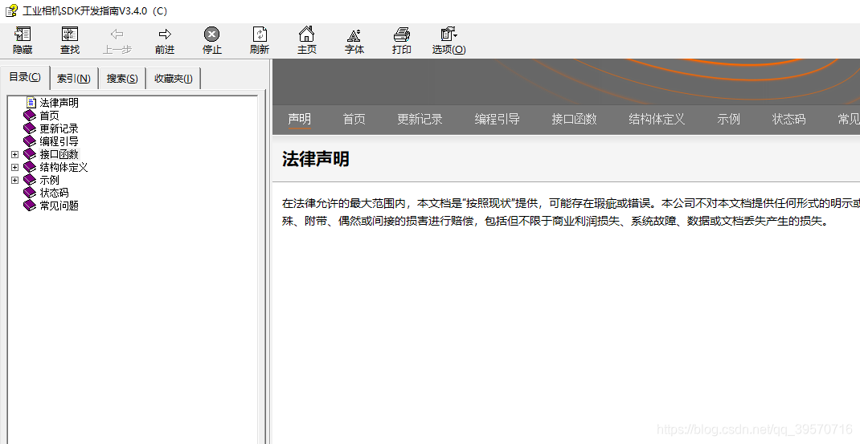Click the 打印 (Print) toolbar icon

(x=402, y=34)
